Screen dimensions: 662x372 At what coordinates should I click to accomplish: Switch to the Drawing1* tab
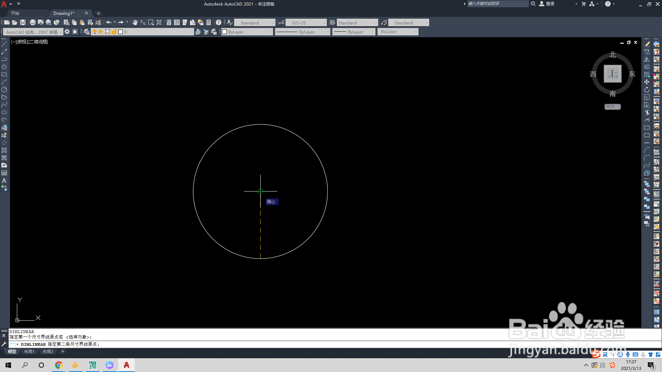(x=64, y=13)
